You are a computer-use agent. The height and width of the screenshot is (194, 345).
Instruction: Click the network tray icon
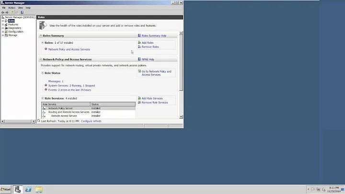318,189
